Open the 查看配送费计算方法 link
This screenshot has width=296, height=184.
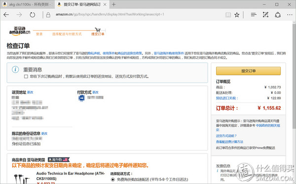(x=229, y=142)
